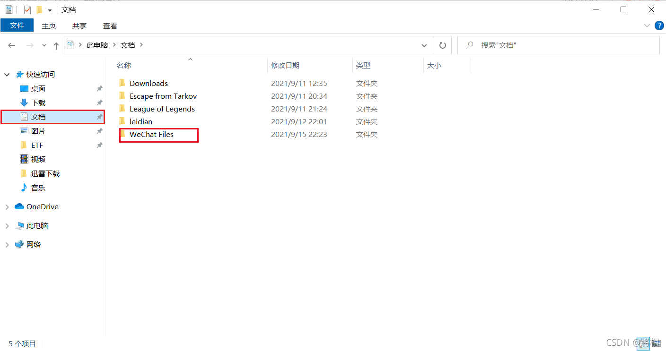The image size is (666, 351).
Task: Unpin 文档 from Quick Access
Action: point(99,117)
